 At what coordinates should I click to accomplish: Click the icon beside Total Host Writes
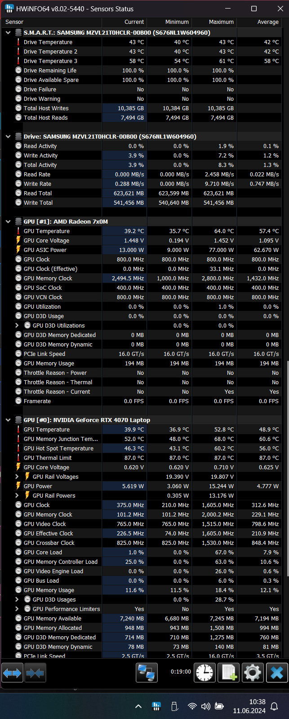[18, 108]
